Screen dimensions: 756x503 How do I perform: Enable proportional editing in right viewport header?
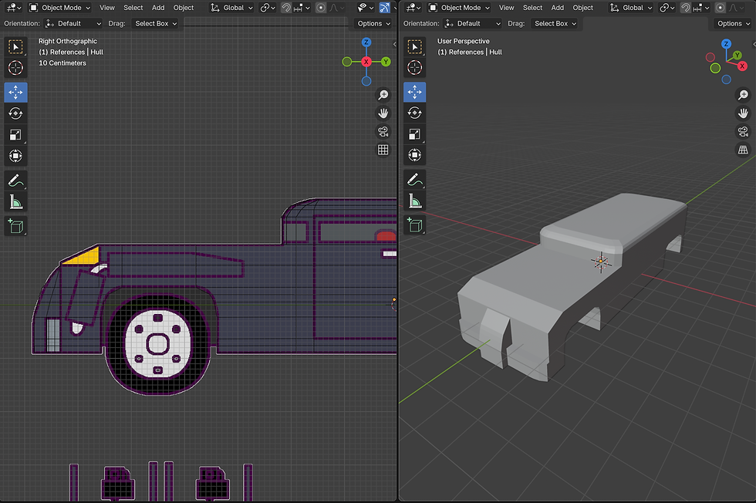[721, 8]
